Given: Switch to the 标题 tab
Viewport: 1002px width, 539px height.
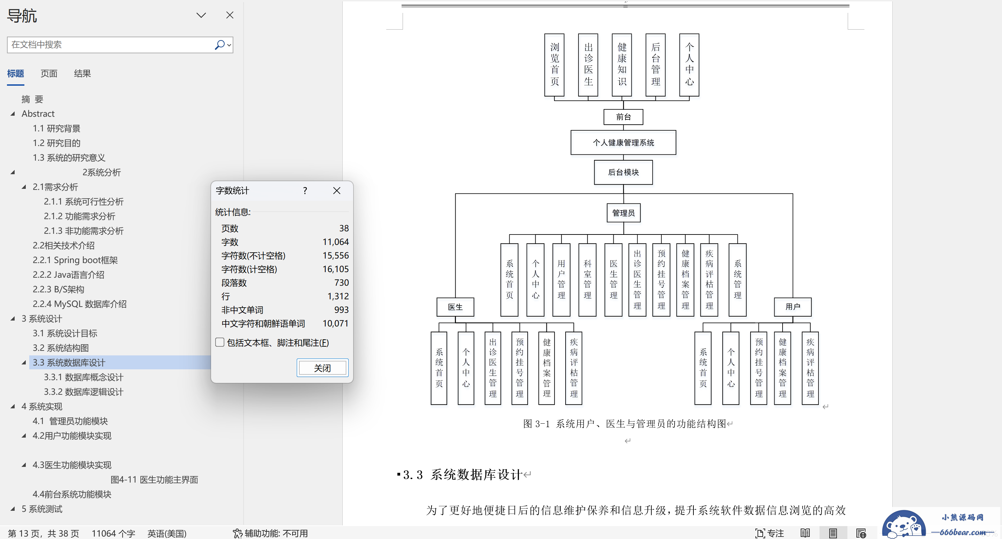Looking at the screenshot, I should pyautogui.click(x=16, y=74).
